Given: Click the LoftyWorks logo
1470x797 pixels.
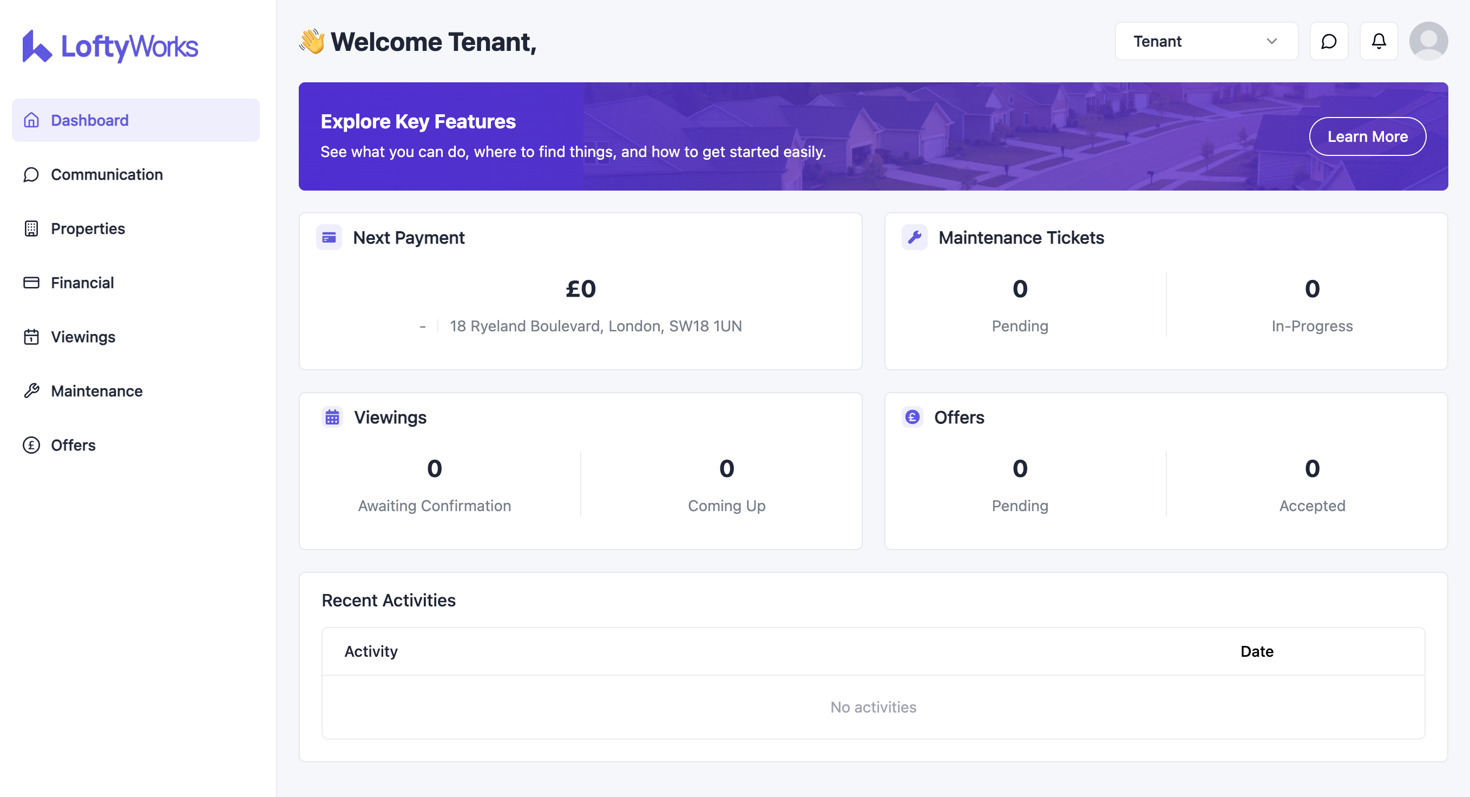Looking at the screenshot, I should (110, 46).
